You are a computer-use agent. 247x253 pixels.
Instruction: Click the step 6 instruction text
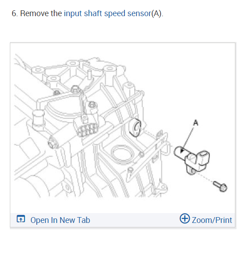[x=87, y=13]
